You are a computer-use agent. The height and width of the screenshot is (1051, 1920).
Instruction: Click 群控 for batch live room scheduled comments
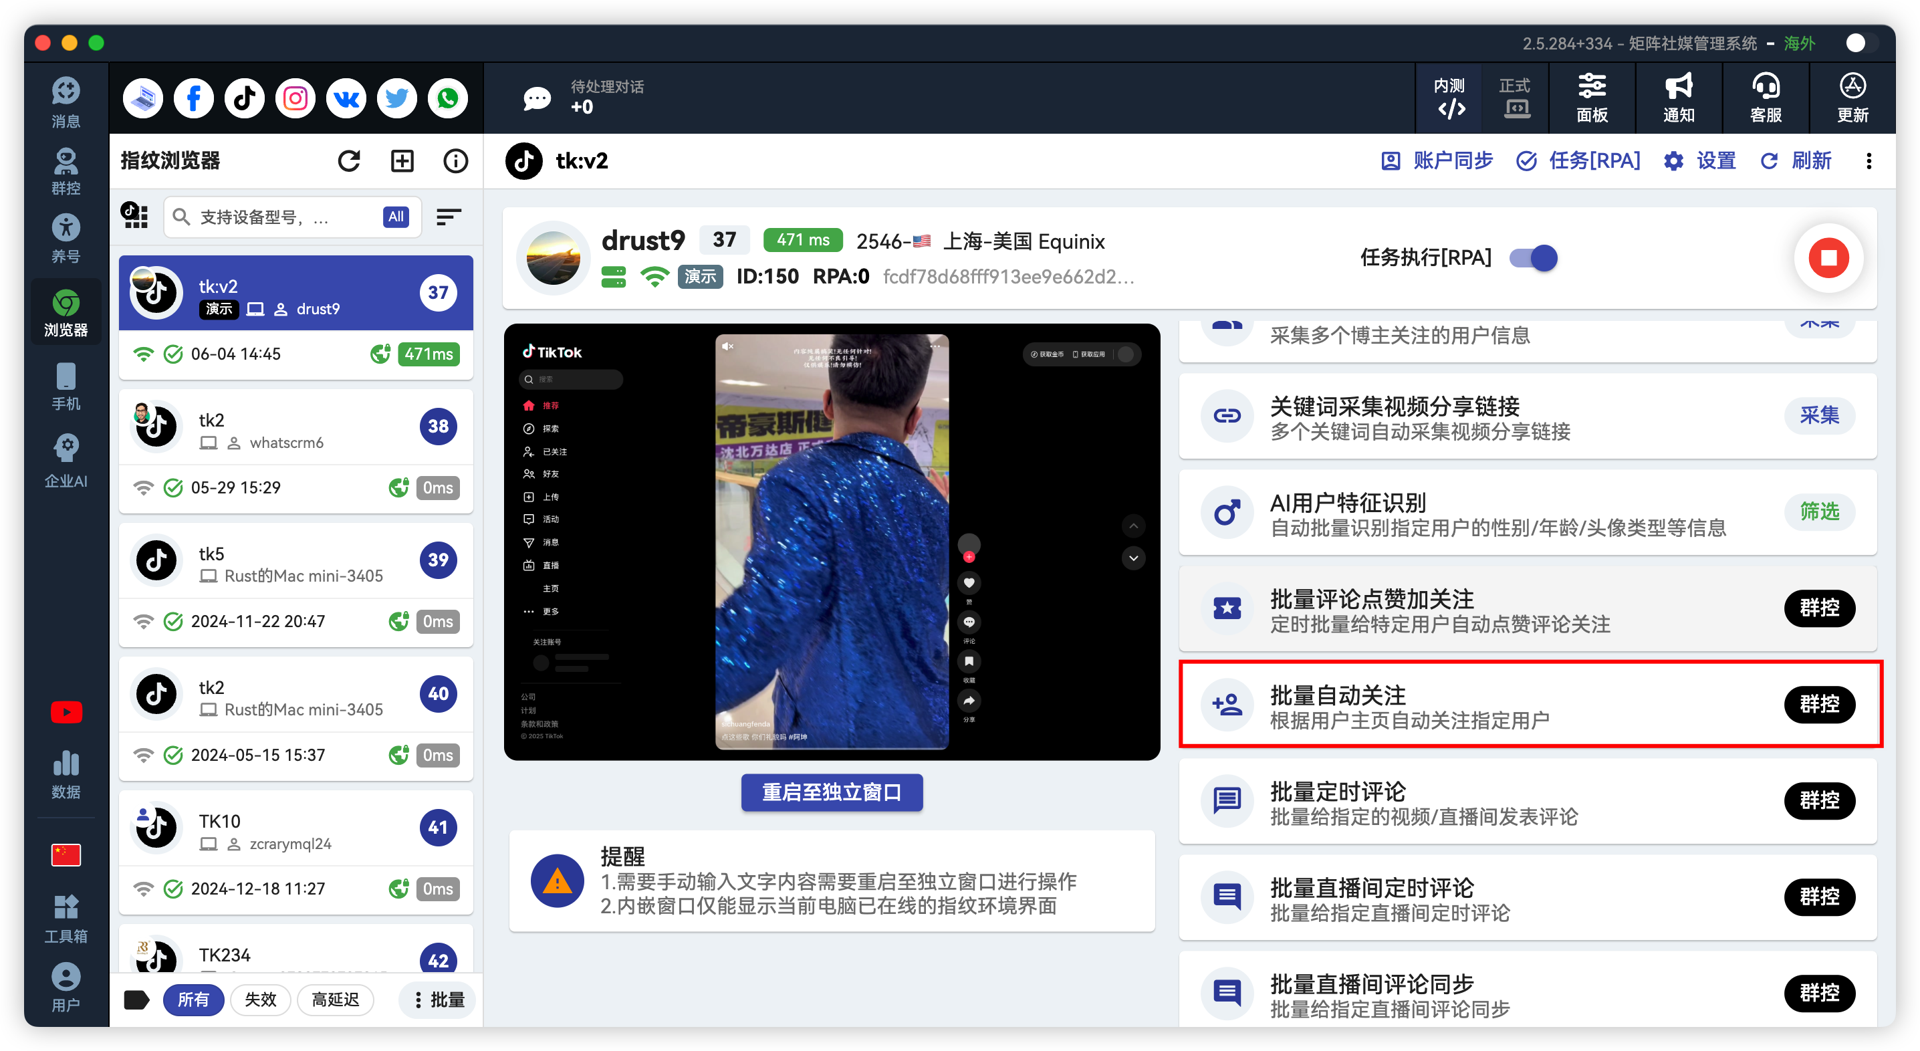1818,896
